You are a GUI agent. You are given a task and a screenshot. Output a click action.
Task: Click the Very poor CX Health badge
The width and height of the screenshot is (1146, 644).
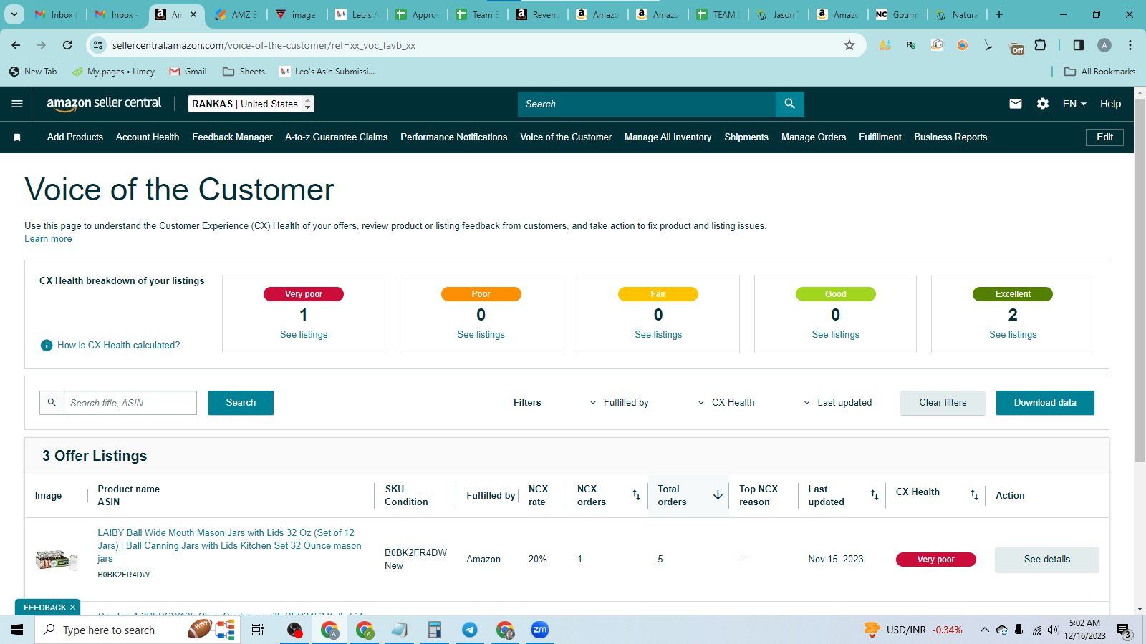tap(935, 560)
